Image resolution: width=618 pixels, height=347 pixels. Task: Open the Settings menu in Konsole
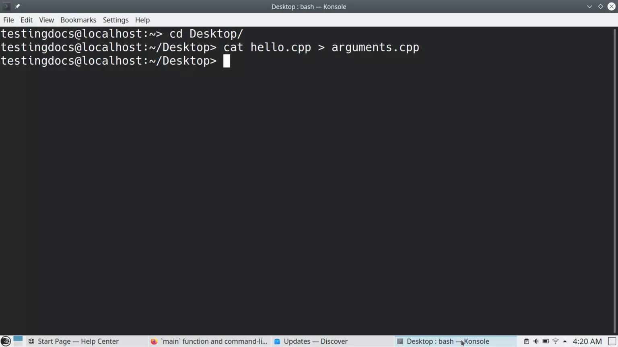pyautogui.click(x=115, y=20)
